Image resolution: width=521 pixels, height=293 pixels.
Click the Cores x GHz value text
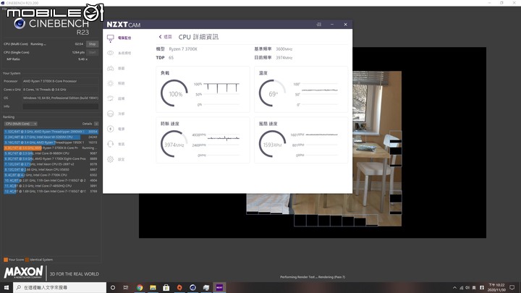click(x=45, y=90)
